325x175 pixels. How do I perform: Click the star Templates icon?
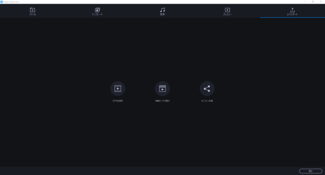tap(97, 10)
